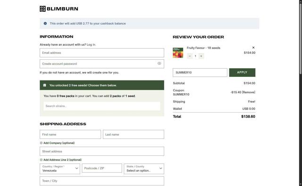Click the Log in link

pyautogui.click(x=91, y=45)
